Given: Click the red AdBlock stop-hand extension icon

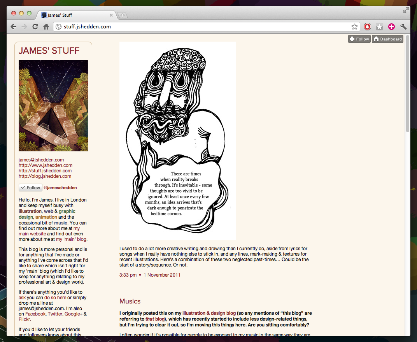Looking at the screenshot, I should point(367,26).
